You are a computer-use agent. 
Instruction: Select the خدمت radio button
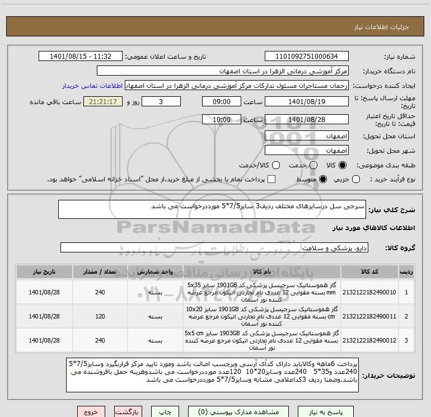(313, 165)
